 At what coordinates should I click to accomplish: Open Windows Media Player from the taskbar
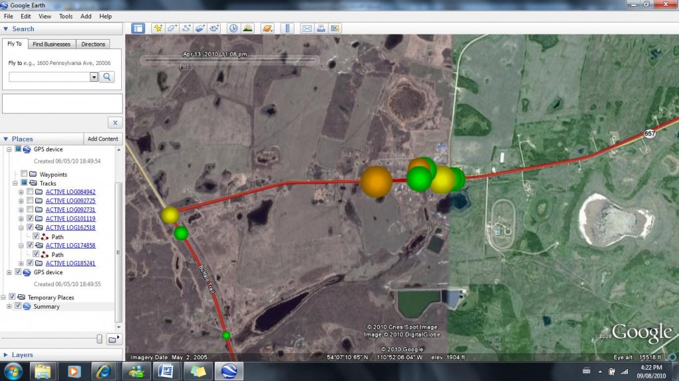click(74, 371)
